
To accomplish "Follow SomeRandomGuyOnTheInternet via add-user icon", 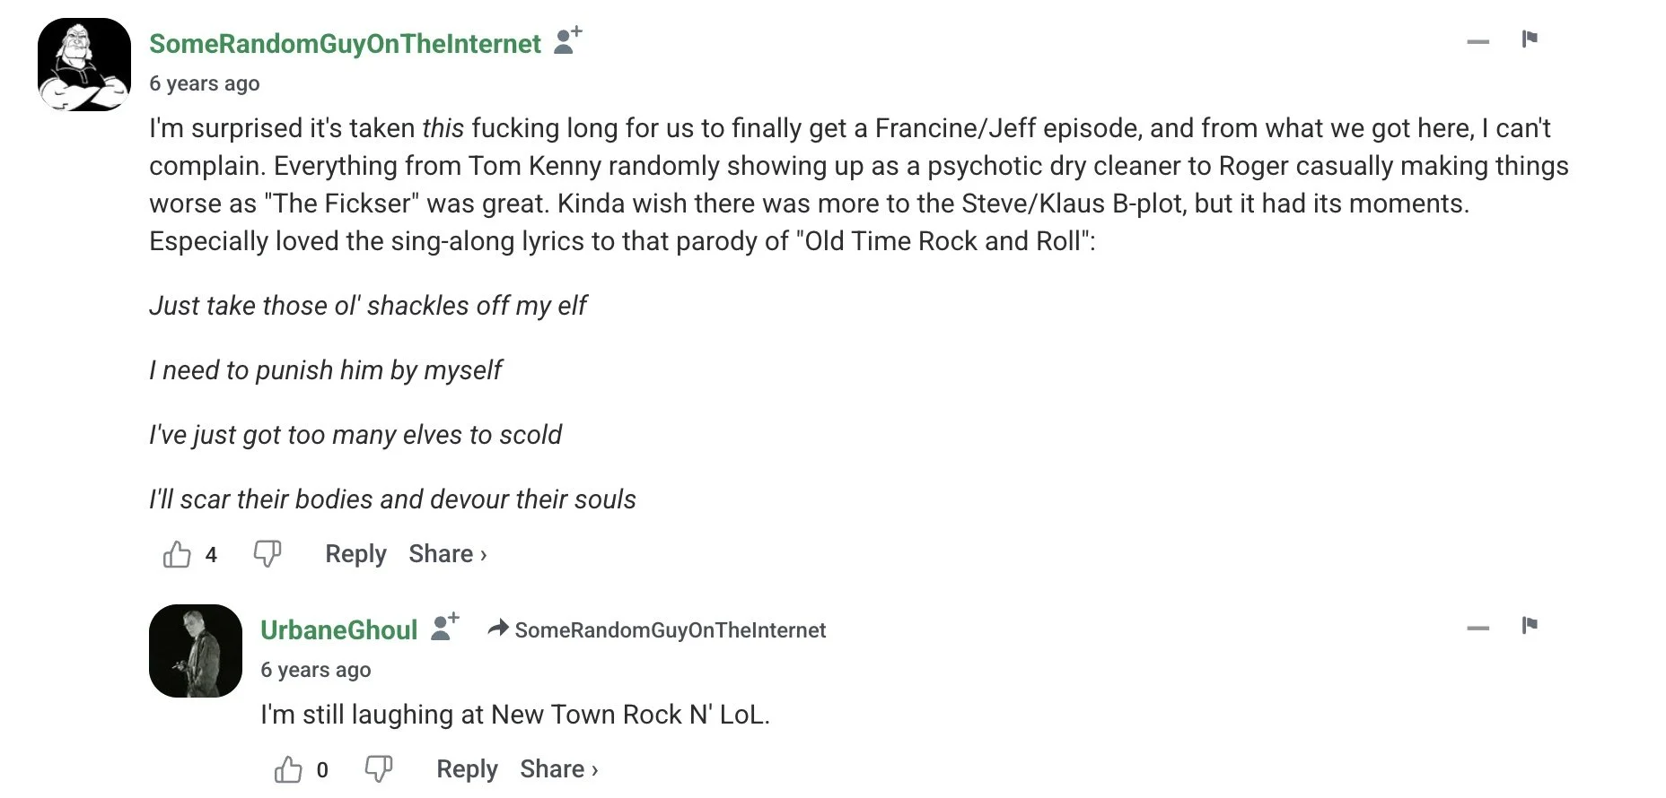I will (567, 40).
